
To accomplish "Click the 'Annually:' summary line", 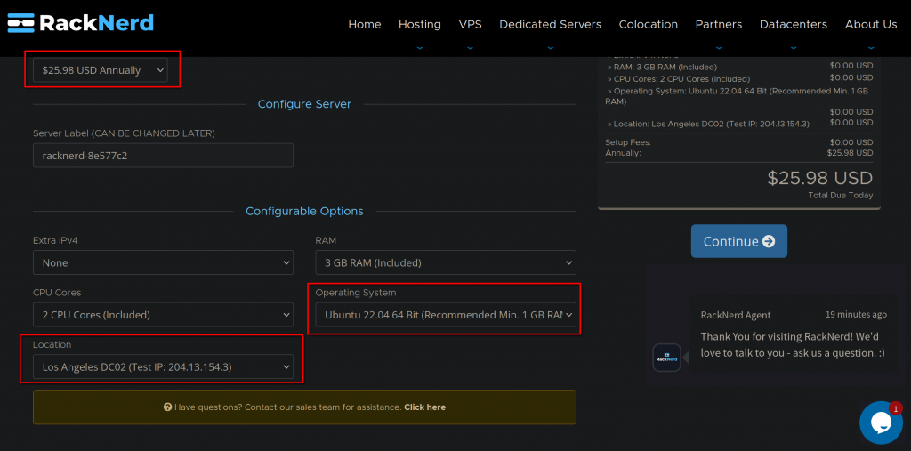I will click(x=738, y=153).
